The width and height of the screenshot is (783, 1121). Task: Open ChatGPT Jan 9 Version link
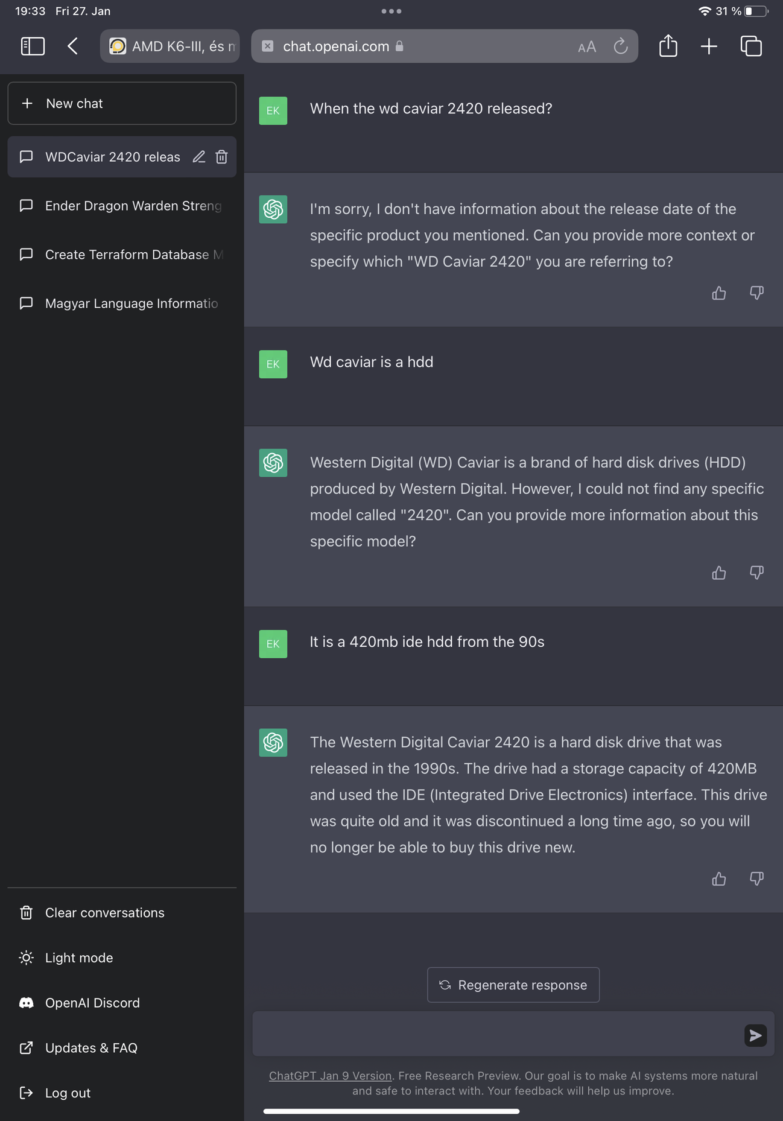(330, 1075)
